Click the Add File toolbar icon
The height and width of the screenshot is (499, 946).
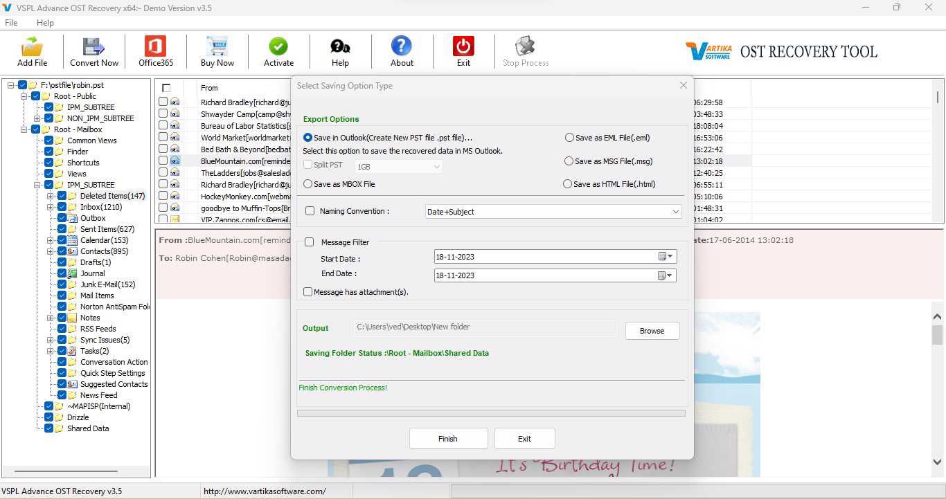33,46
